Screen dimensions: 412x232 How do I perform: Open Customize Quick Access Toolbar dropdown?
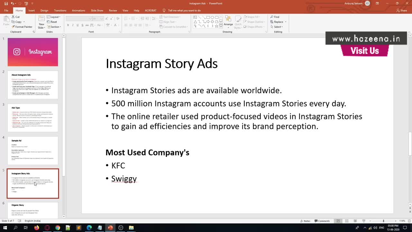point(32,4)
